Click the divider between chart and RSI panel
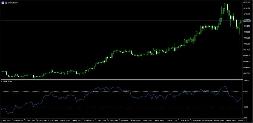Screen dimensions: 253x123 122,79
